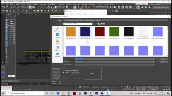Click the Cancel button in dialog

pyautogui.click(x=164, y=62)
